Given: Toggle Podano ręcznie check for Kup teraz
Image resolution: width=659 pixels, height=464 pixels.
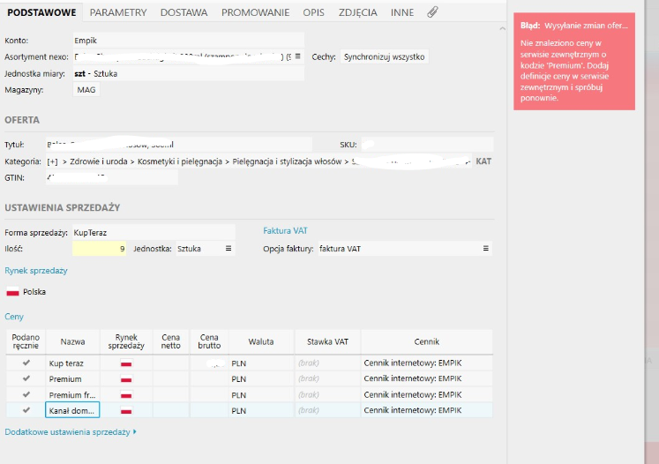Looking at the screenshot, I should (x=26, y=363).
